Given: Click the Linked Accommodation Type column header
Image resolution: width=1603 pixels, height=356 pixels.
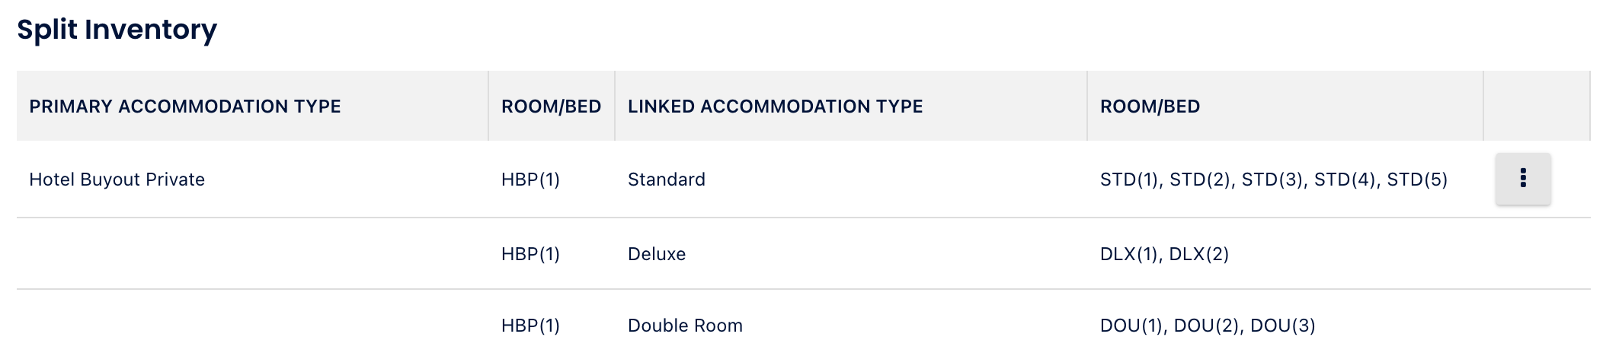Looking at the screenshot, I should click(x=775, y=106).
